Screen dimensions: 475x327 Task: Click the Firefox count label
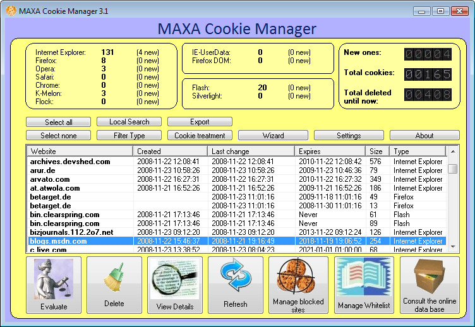46,61
